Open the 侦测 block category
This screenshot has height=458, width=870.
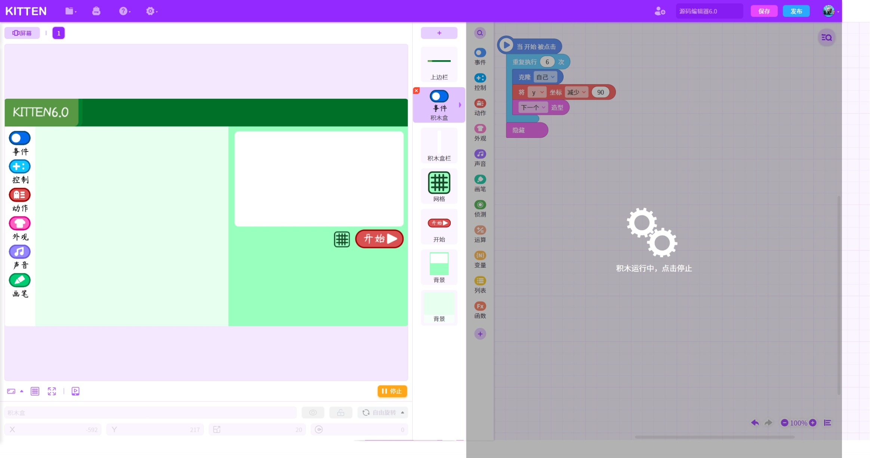(480, 209)
